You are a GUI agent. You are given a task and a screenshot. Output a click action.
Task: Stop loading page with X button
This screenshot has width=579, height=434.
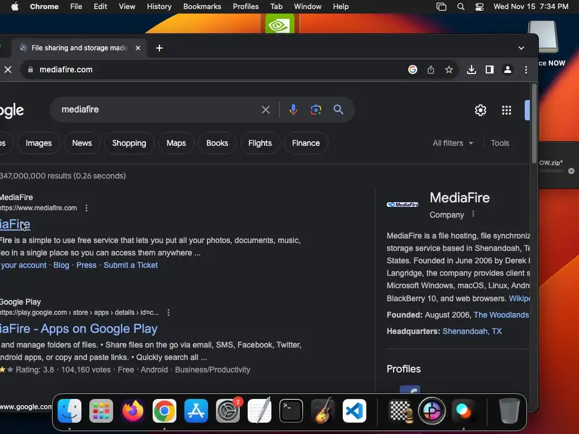click(x=8, y=70)
